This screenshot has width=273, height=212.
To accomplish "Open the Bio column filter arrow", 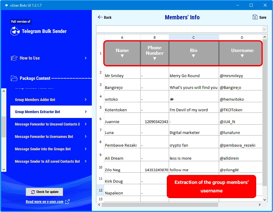I will coord(193,56).
